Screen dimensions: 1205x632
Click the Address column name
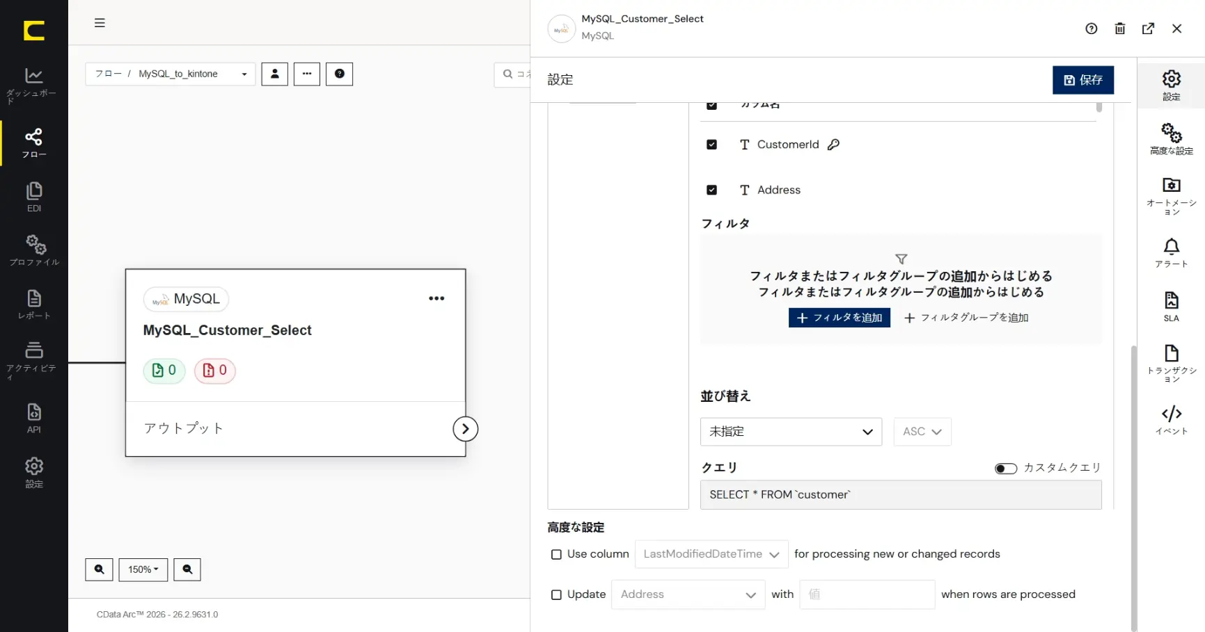point(779,190)
